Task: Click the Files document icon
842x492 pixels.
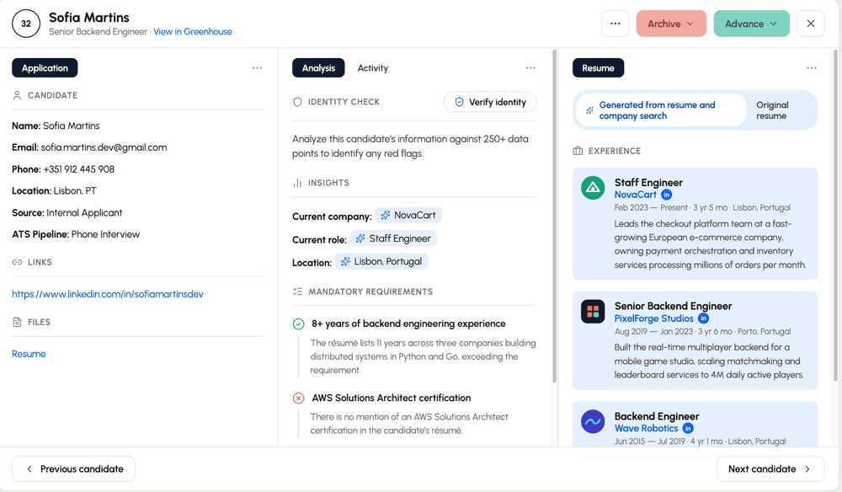Action: [x=17, y=322]
